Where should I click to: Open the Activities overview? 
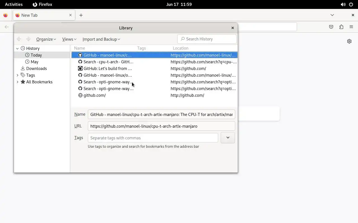(14, 4)
